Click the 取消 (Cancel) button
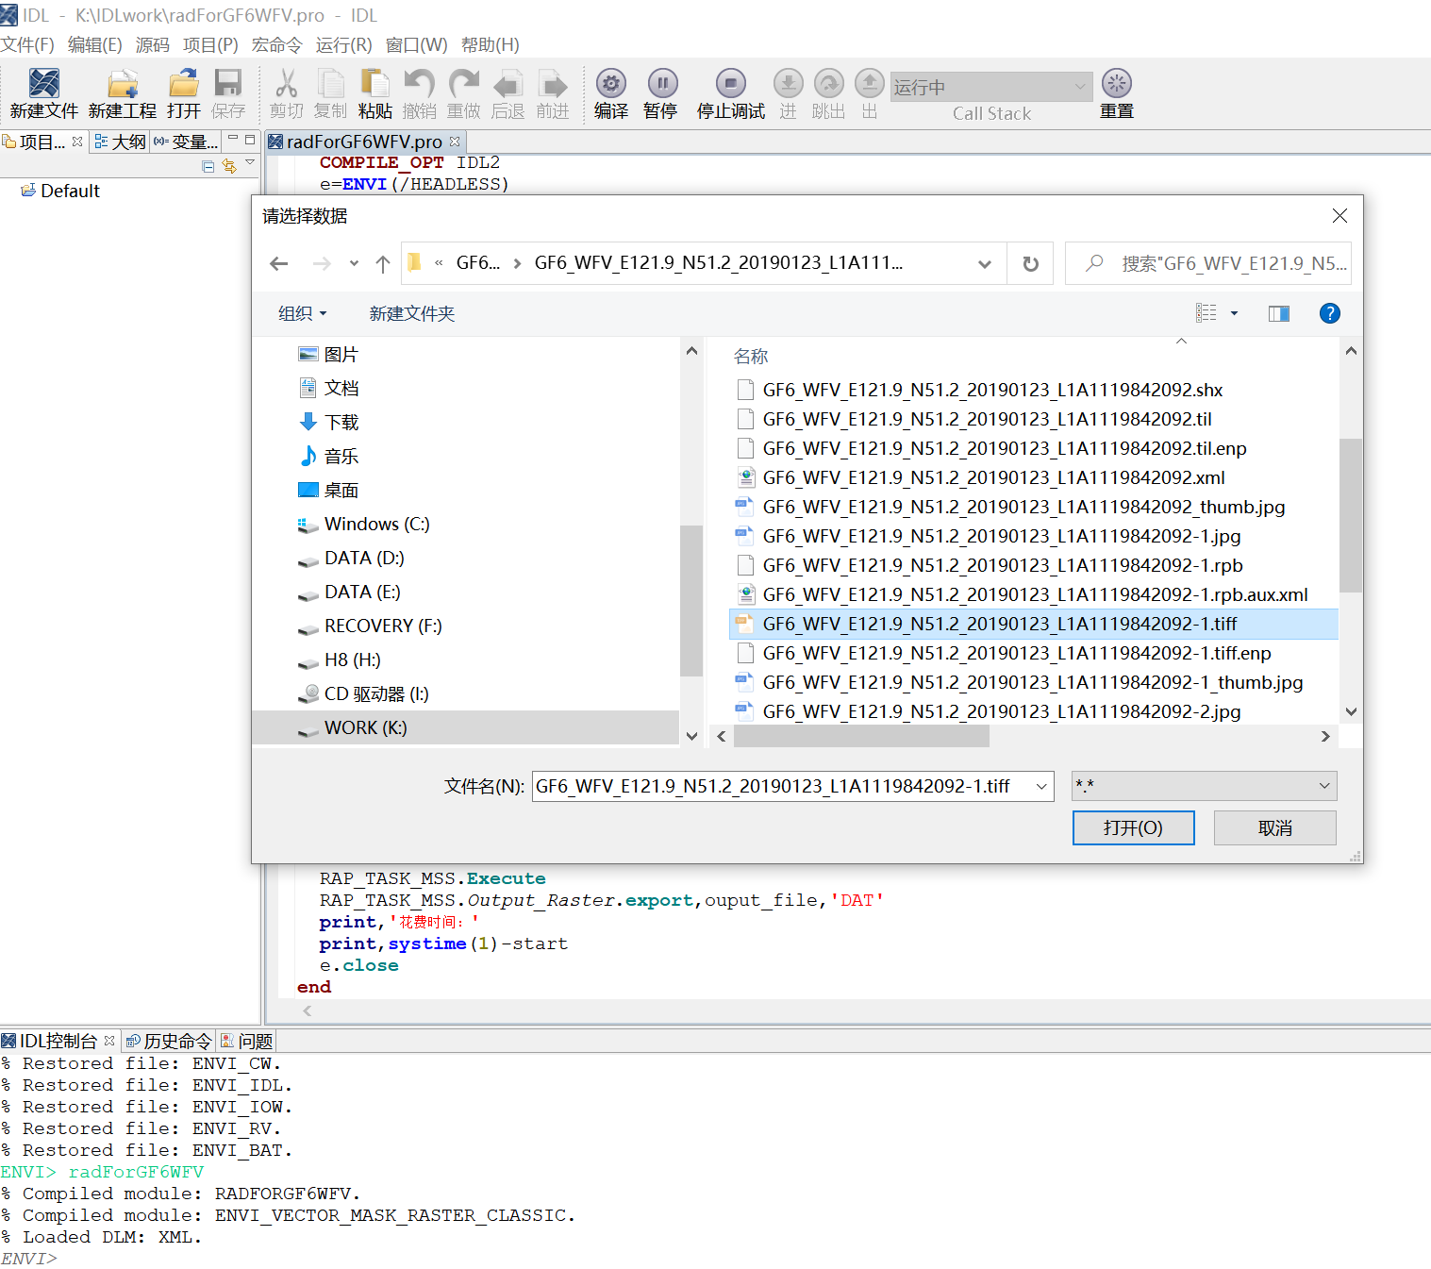The height and width of the screenshot is (1269, 1431). (1274, 827)
